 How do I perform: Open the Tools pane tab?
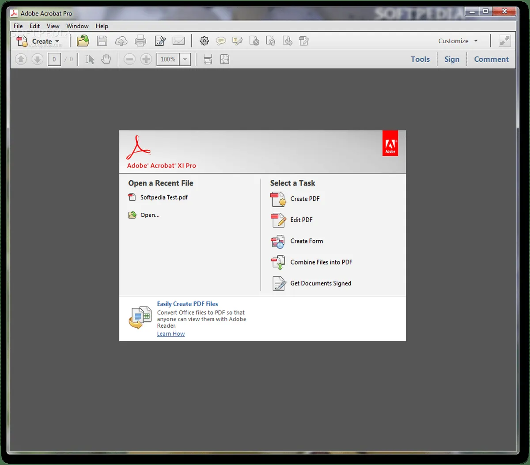click(420, 59)
